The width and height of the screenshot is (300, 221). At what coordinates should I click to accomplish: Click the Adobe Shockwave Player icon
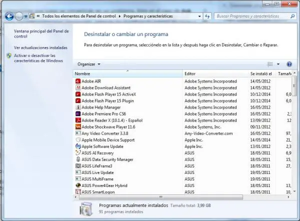78,126
